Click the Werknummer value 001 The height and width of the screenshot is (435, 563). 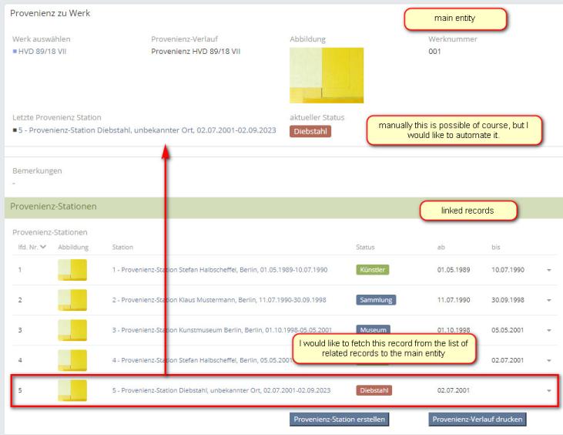(434, 52)
